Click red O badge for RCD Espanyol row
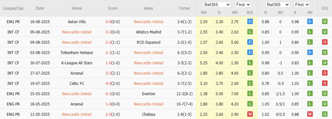This screenshot has height=119, width=332. click(x=325, y=42)
